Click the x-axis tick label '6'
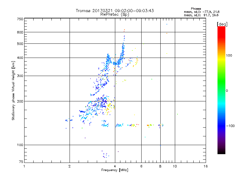The image size is (242, 181). [x=141, y=166]
